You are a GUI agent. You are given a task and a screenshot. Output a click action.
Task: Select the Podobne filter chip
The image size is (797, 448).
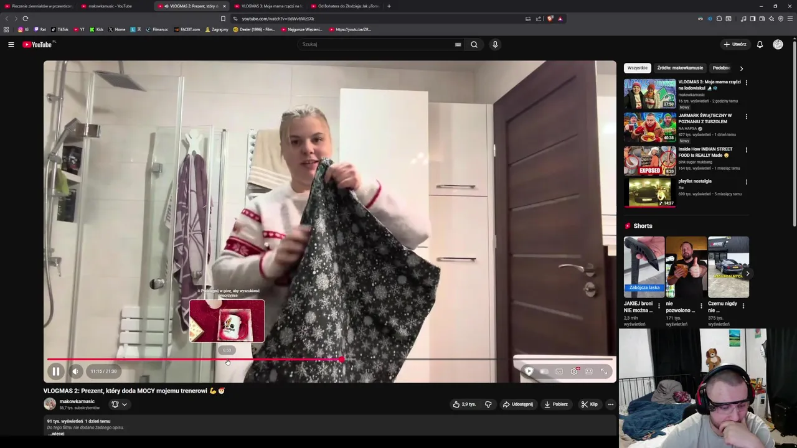pos(721,68)
